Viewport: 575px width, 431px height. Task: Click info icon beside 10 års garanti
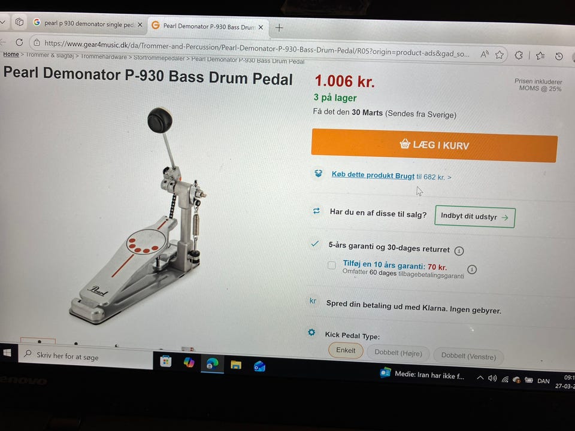(472, 269)
